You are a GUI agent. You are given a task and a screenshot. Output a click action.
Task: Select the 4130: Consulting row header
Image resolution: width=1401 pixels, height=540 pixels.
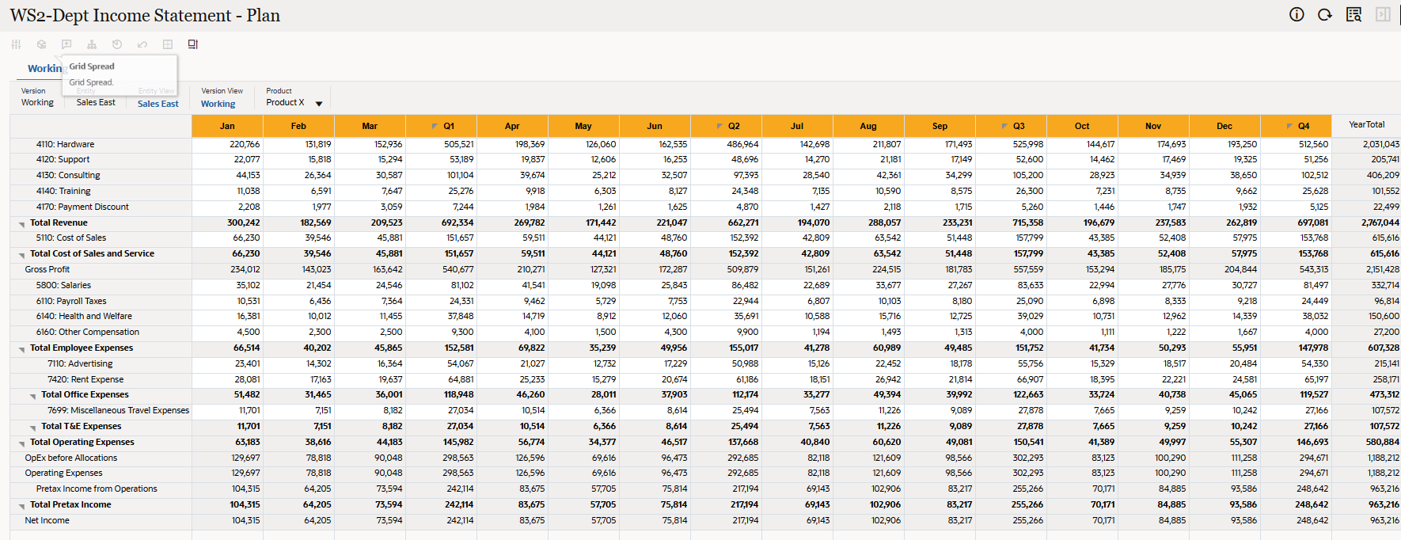click(101, 175)
